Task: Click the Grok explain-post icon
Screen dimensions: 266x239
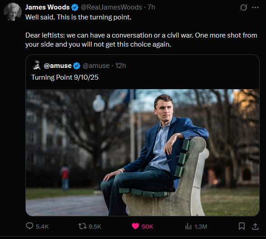Action: pyautogui.click(x=243, y=7)
